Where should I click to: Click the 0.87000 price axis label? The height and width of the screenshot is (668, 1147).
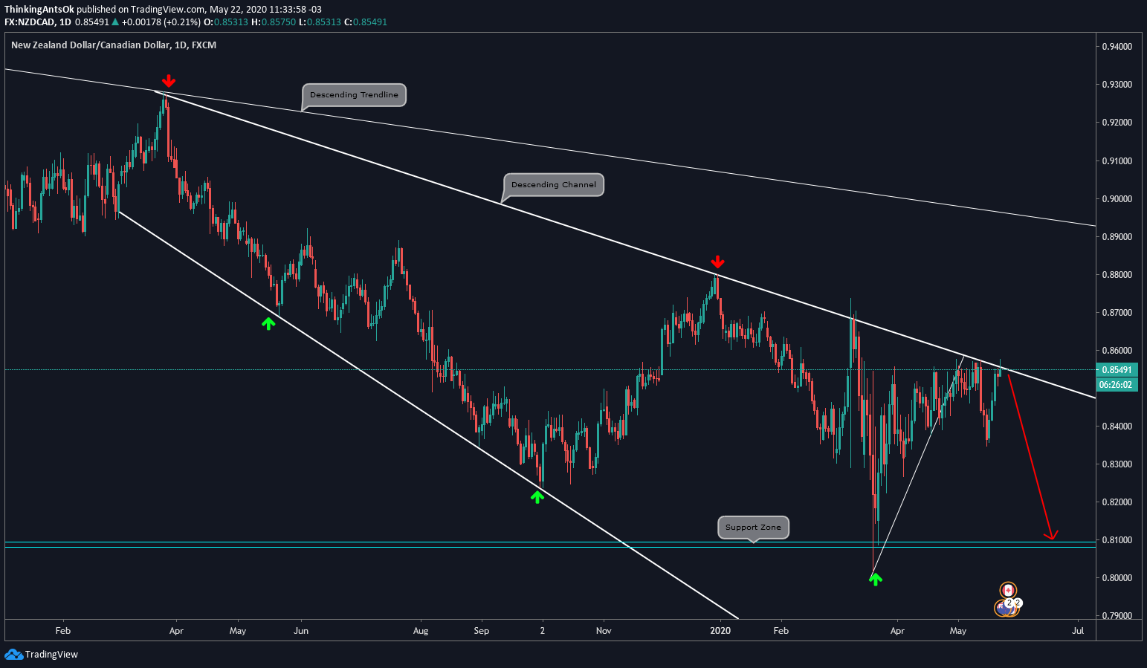click(x=1117, y=313)
